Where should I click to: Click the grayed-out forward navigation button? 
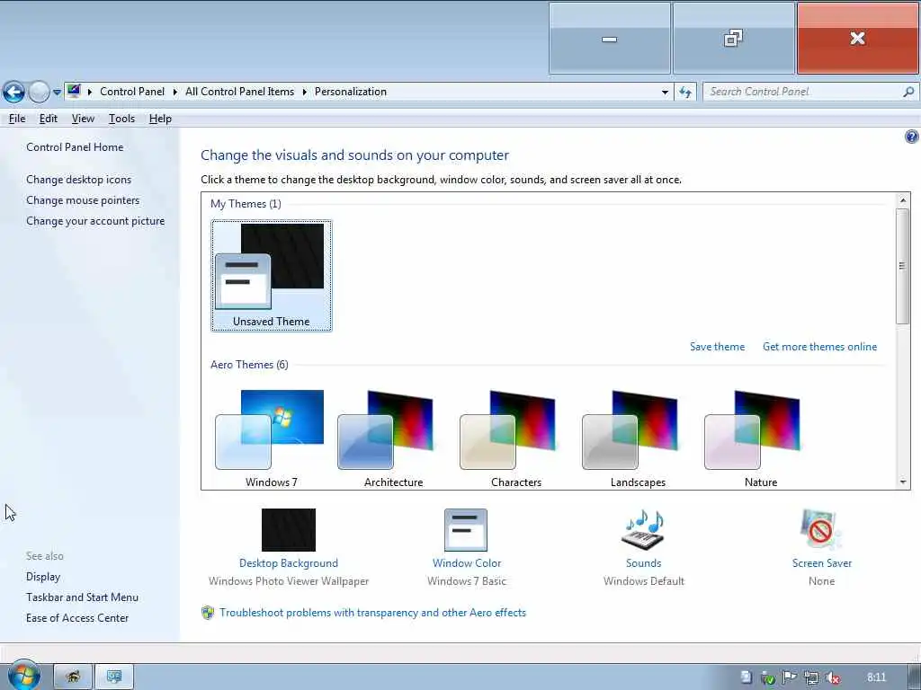[x=39, y=93]
